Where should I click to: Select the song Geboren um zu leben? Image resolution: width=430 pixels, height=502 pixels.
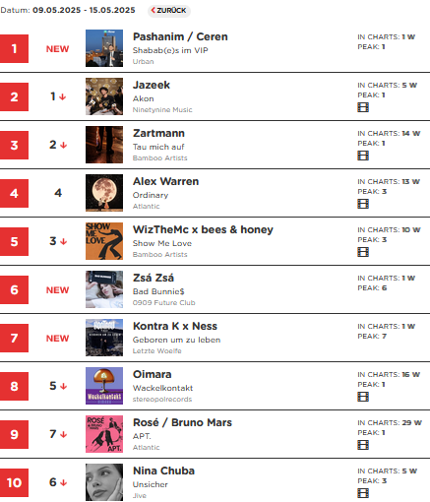point(176,340)
